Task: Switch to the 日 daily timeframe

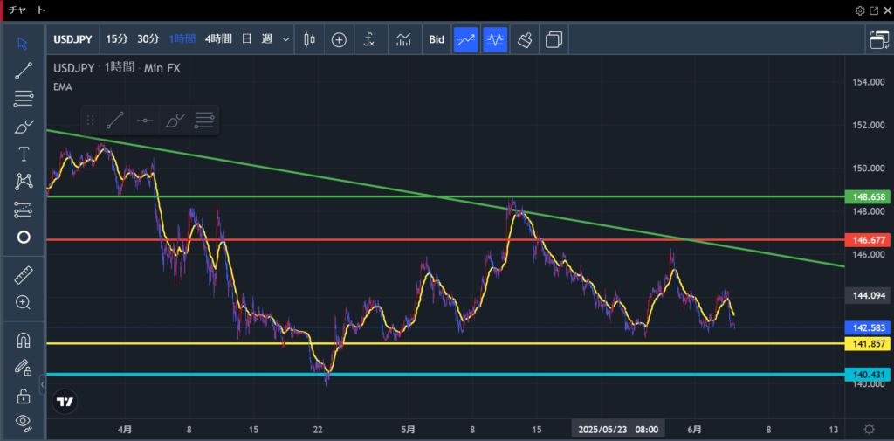Action: (246, 38)
